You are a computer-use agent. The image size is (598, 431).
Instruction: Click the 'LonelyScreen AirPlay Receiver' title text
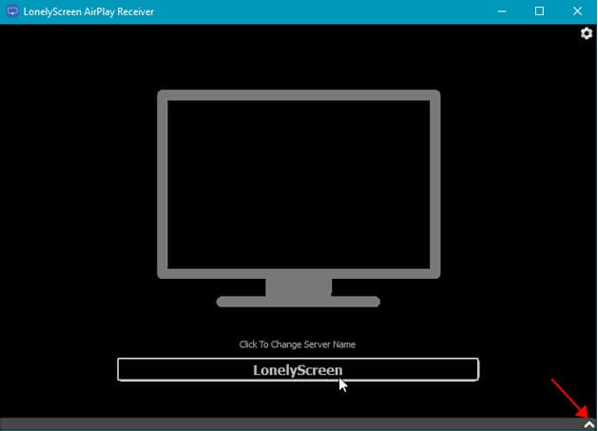coord(88,11)
